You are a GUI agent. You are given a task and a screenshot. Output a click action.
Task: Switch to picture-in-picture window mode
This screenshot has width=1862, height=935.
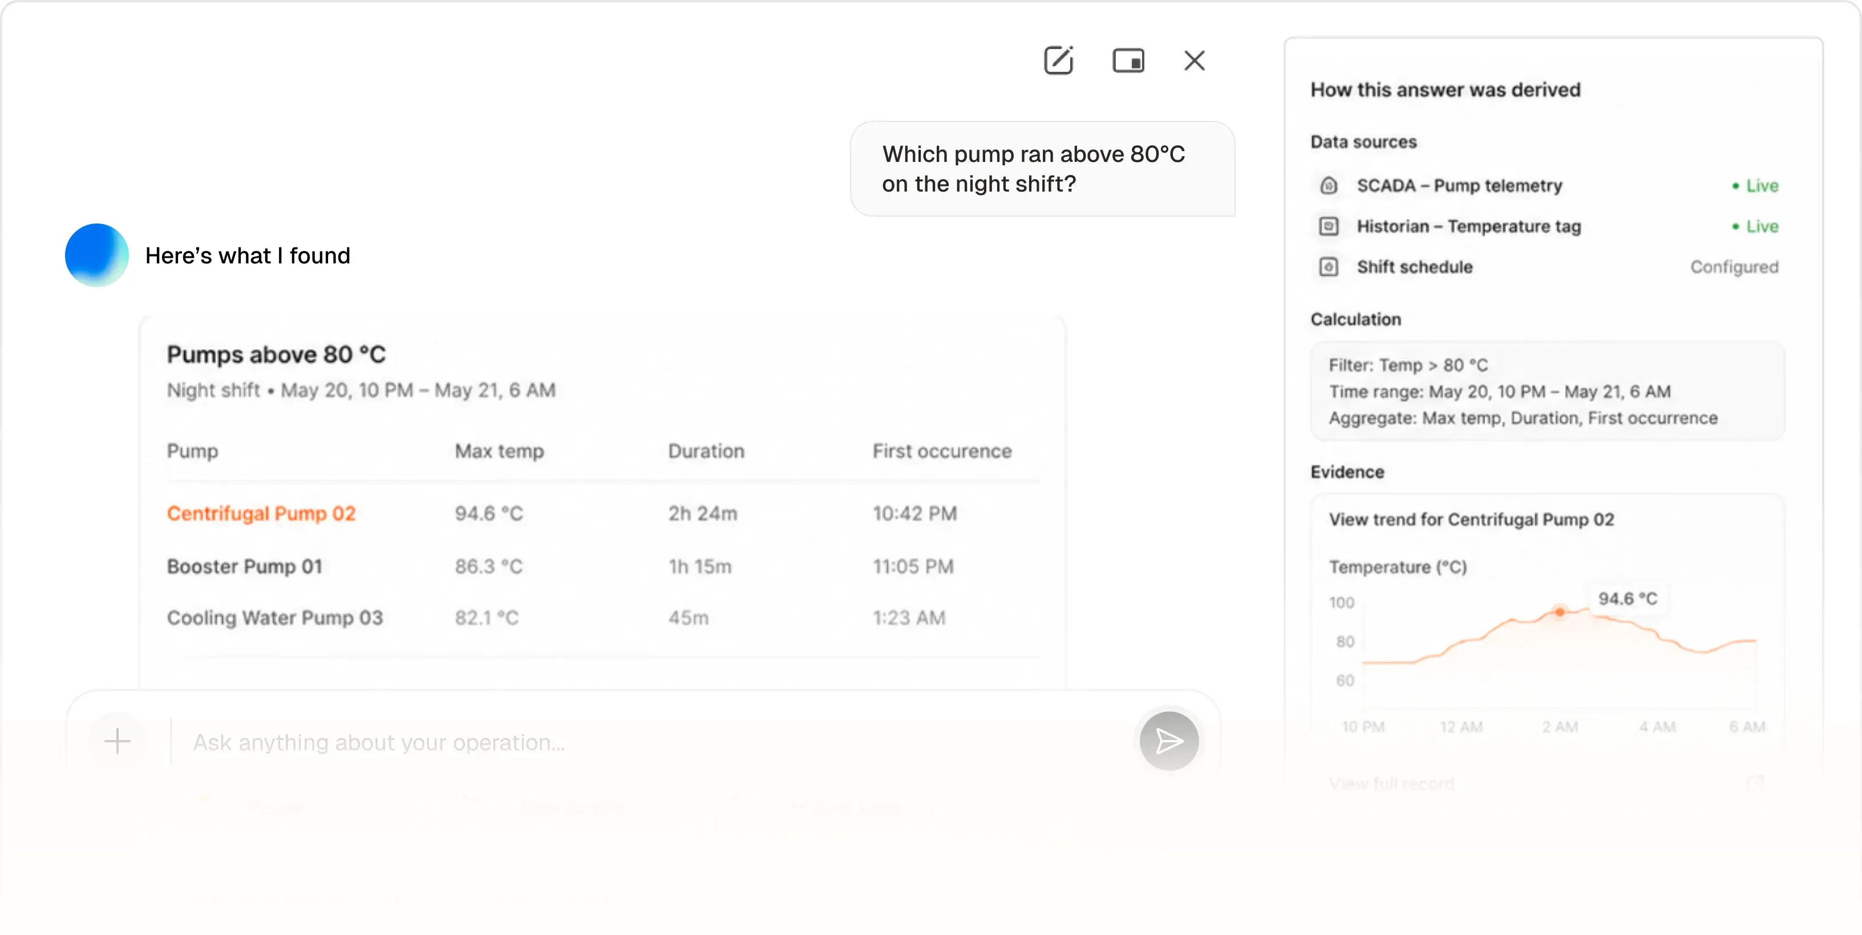click(x=1128, y=60)
